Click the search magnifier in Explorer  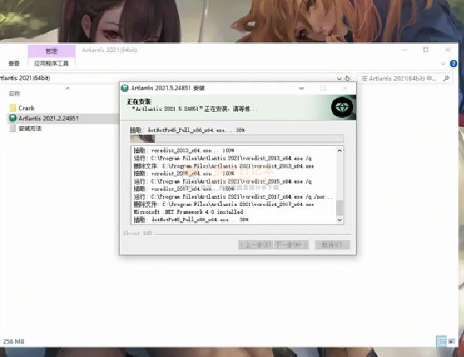[x=446, y=78]
